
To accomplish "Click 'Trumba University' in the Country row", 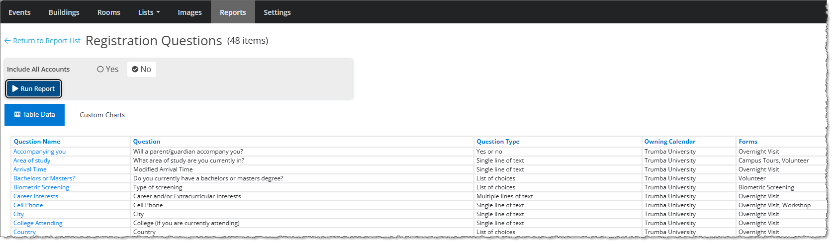I will point(670,232).
